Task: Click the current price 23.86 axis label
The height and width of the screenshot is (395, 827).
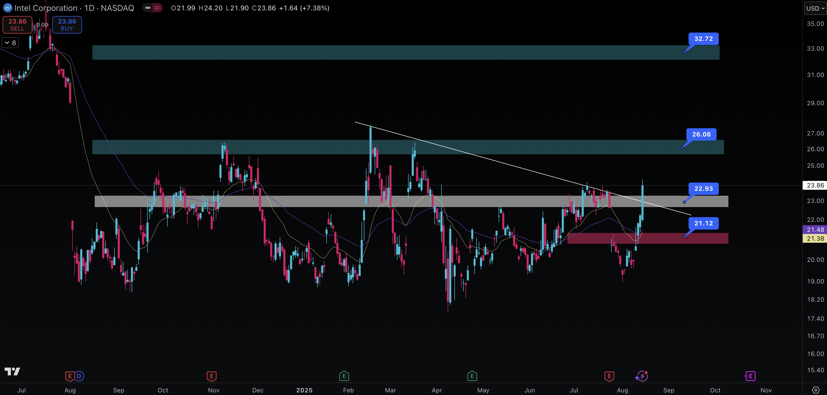Action: tap(815, 185)
